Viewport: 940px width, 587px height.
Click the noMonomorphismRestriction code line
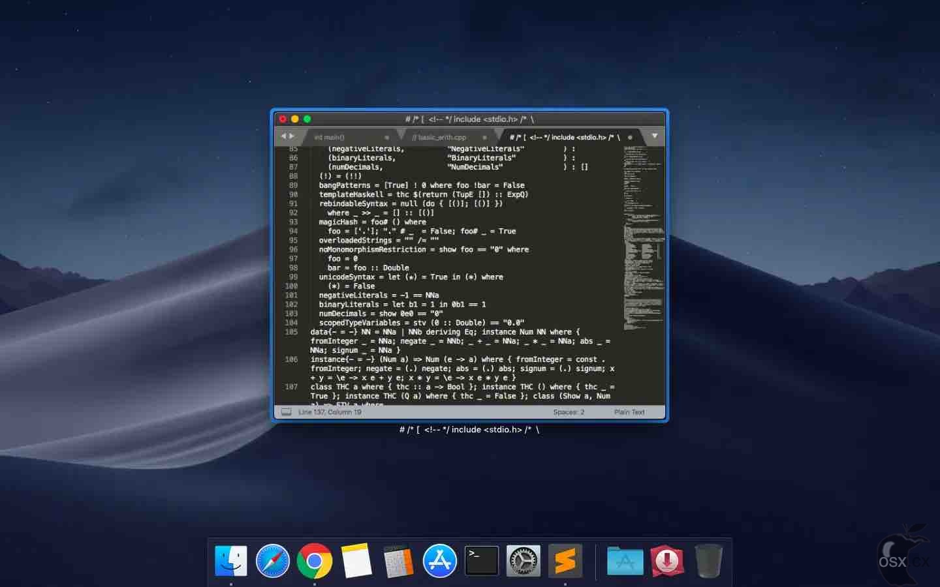click(x=424, y=249)
